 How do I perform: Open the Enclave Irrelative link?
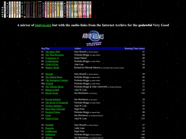coord(53,106)
